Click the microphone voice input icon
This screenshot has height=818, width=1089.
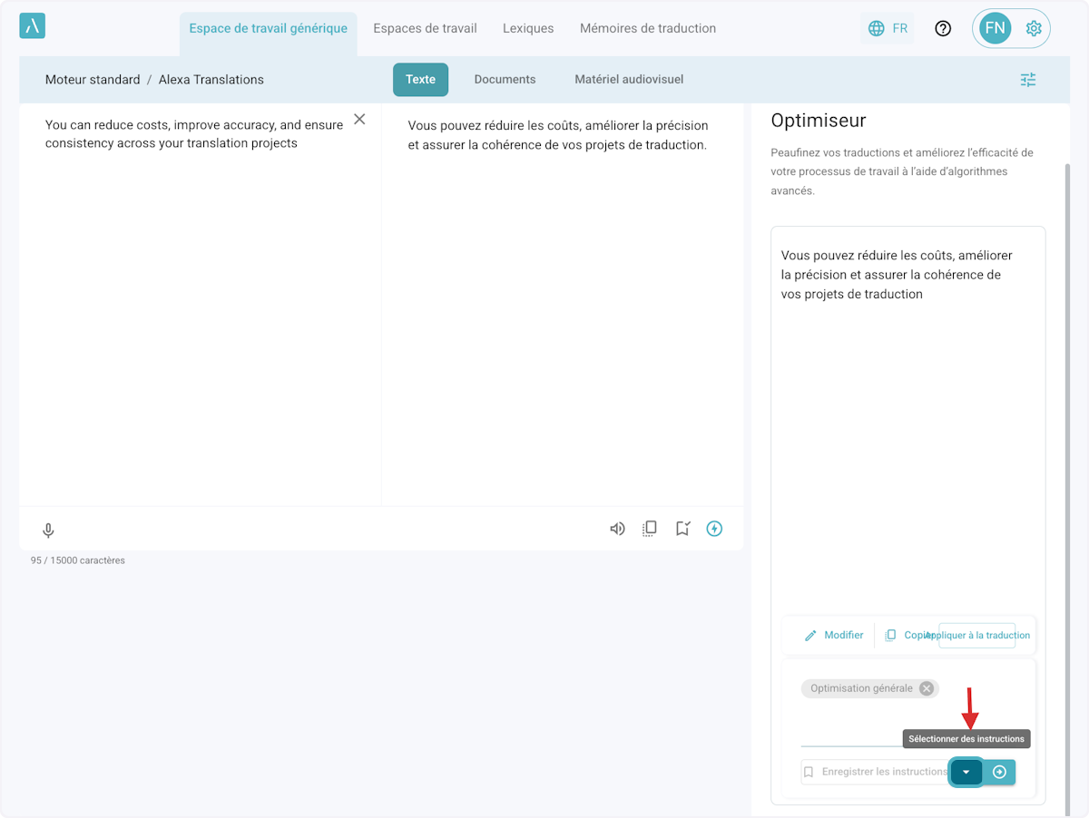49,531
